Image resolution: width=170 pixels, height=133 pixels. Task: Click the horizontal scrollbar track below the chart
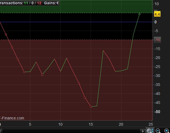(x=71, y=131)
